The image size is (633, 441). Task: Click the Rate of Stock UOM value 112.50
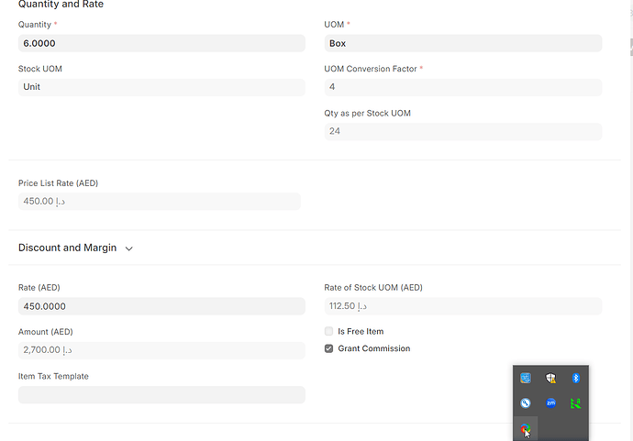(x=348, y=306)
